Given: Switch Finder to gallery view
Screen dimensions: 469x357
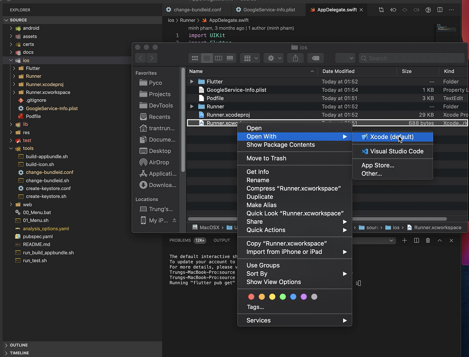Looking at the screenshot, I should 230,58.
